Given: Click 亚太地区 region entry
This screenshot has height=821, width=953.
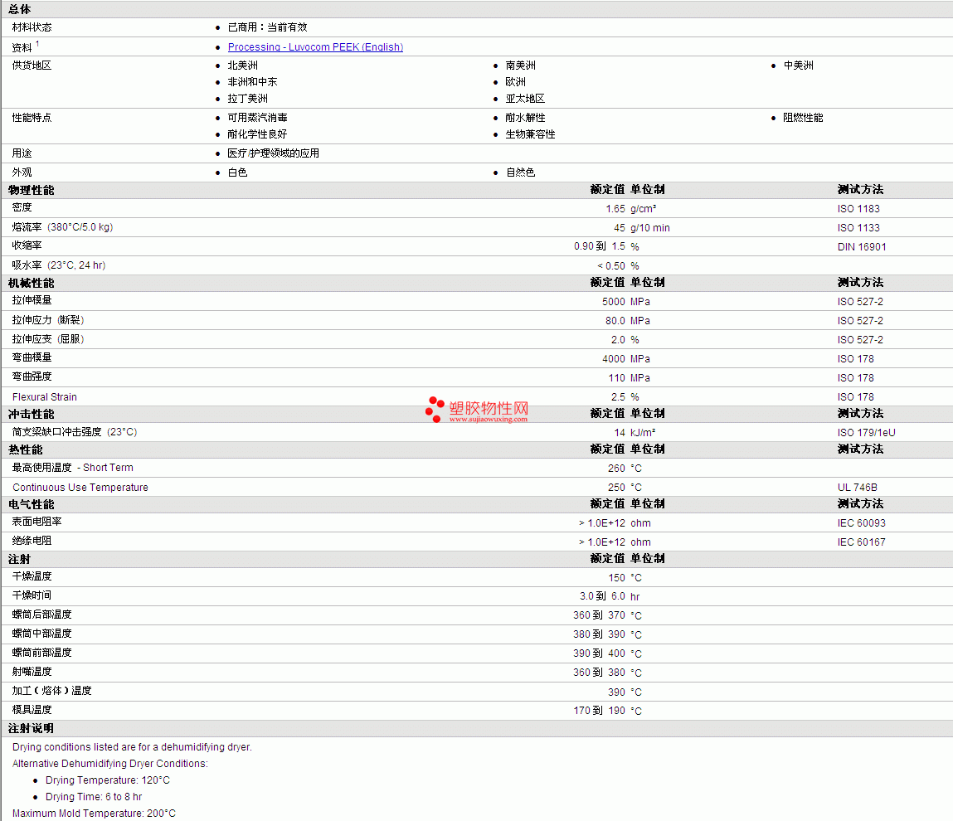Looking at the screenshot, I should tap(525, 99).
